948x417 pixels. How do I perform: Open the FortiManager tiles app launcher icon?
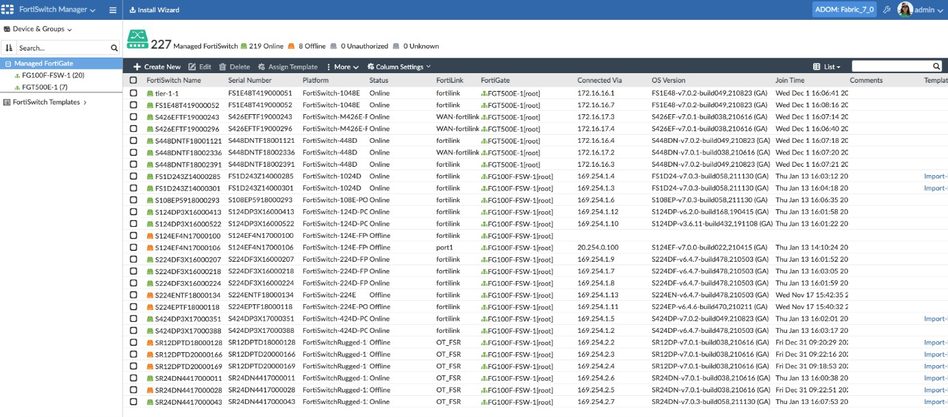(8, 10)
